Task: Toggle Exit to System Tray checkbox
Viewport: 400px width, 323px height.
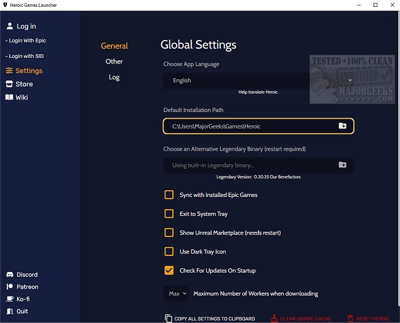Action: coord(169,214)
